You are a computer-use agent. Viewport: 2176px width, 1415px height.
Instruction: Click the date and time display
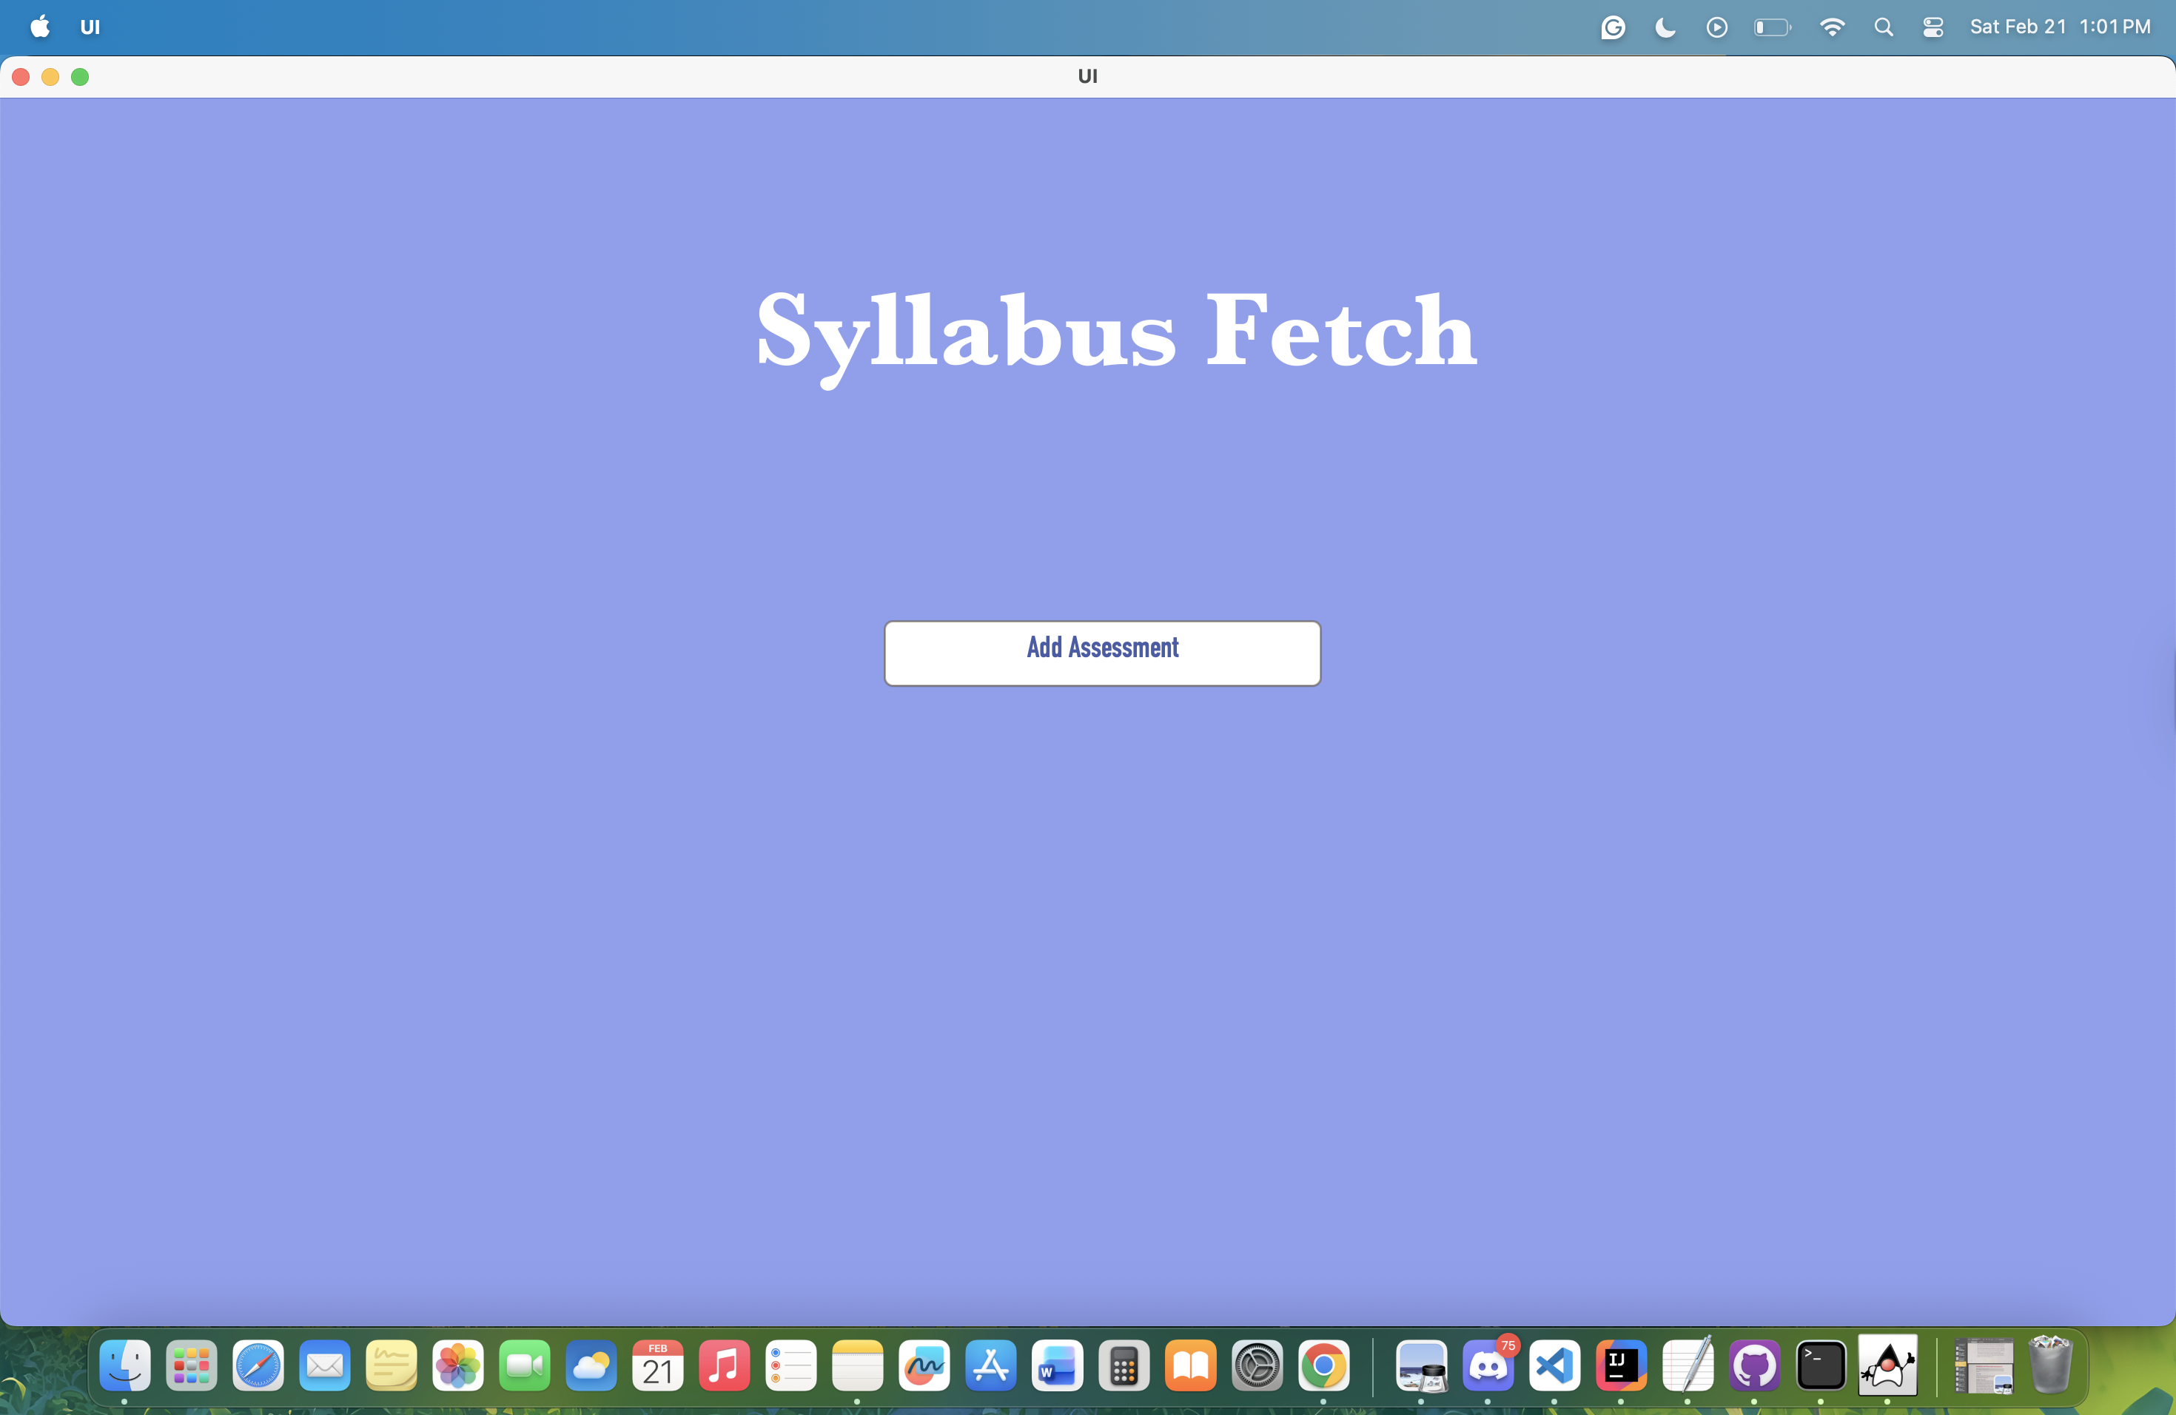tap(2059, 27)
